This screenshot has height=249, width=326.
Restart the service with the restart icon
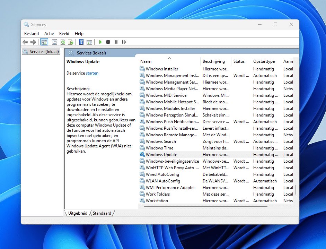point(124,42)
